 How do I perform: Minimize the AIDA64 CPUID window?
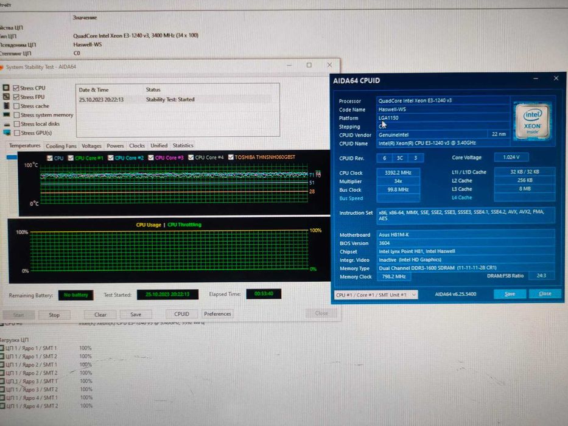[535, 79]
